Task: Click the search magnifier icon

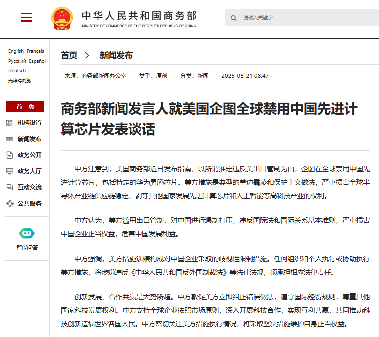Action: click(x=233, y=18)
